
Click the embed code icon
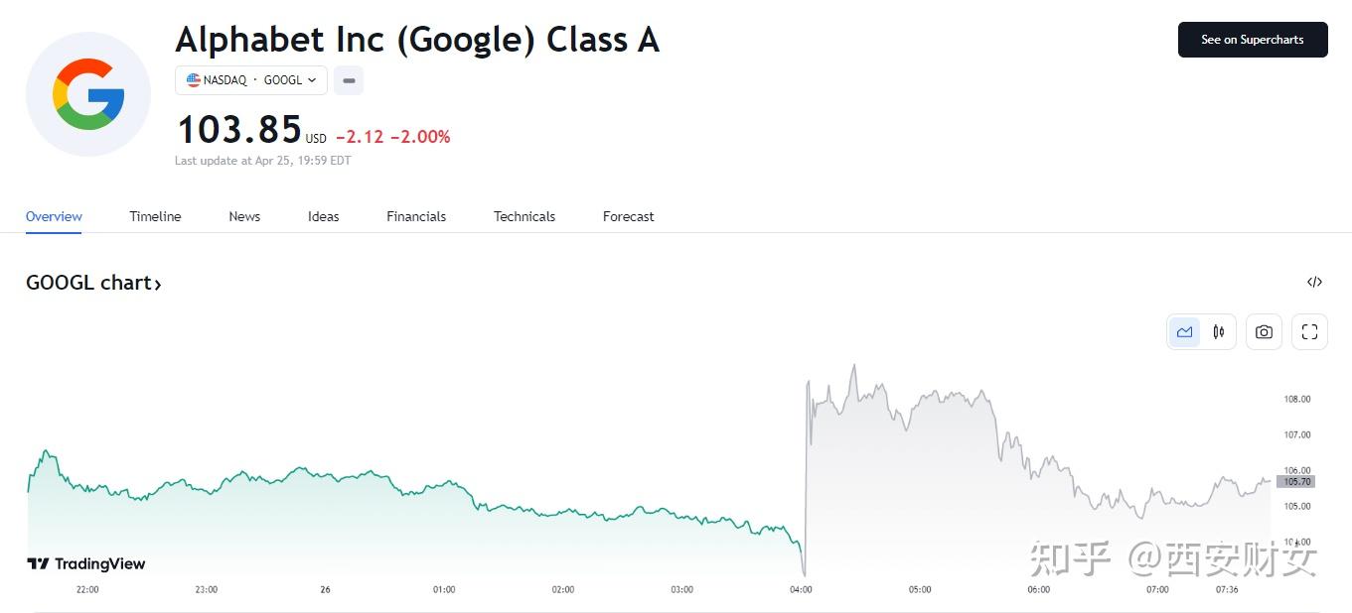pos(1314,282)
